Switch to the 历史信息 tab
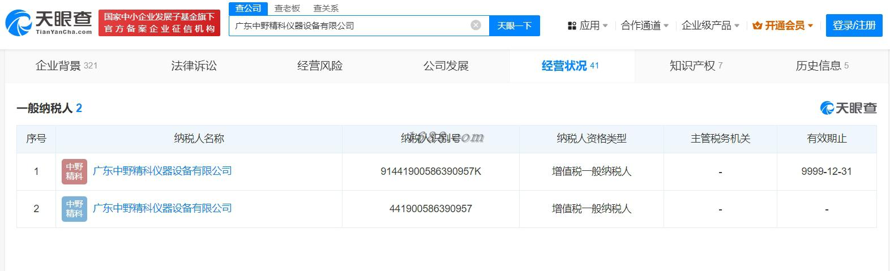Viewport: 890px width, 271px height. [823, 66]
